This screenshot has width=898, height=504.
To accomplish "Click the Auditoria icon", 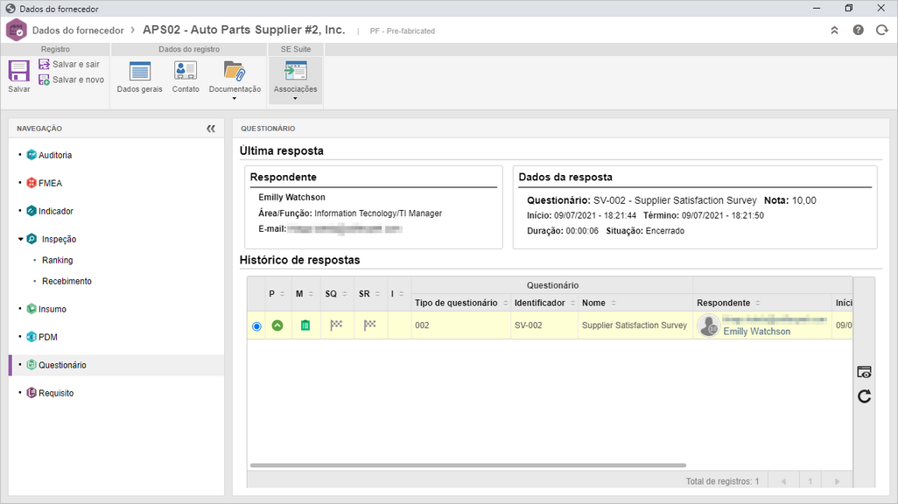I will [x=32, y=155].
